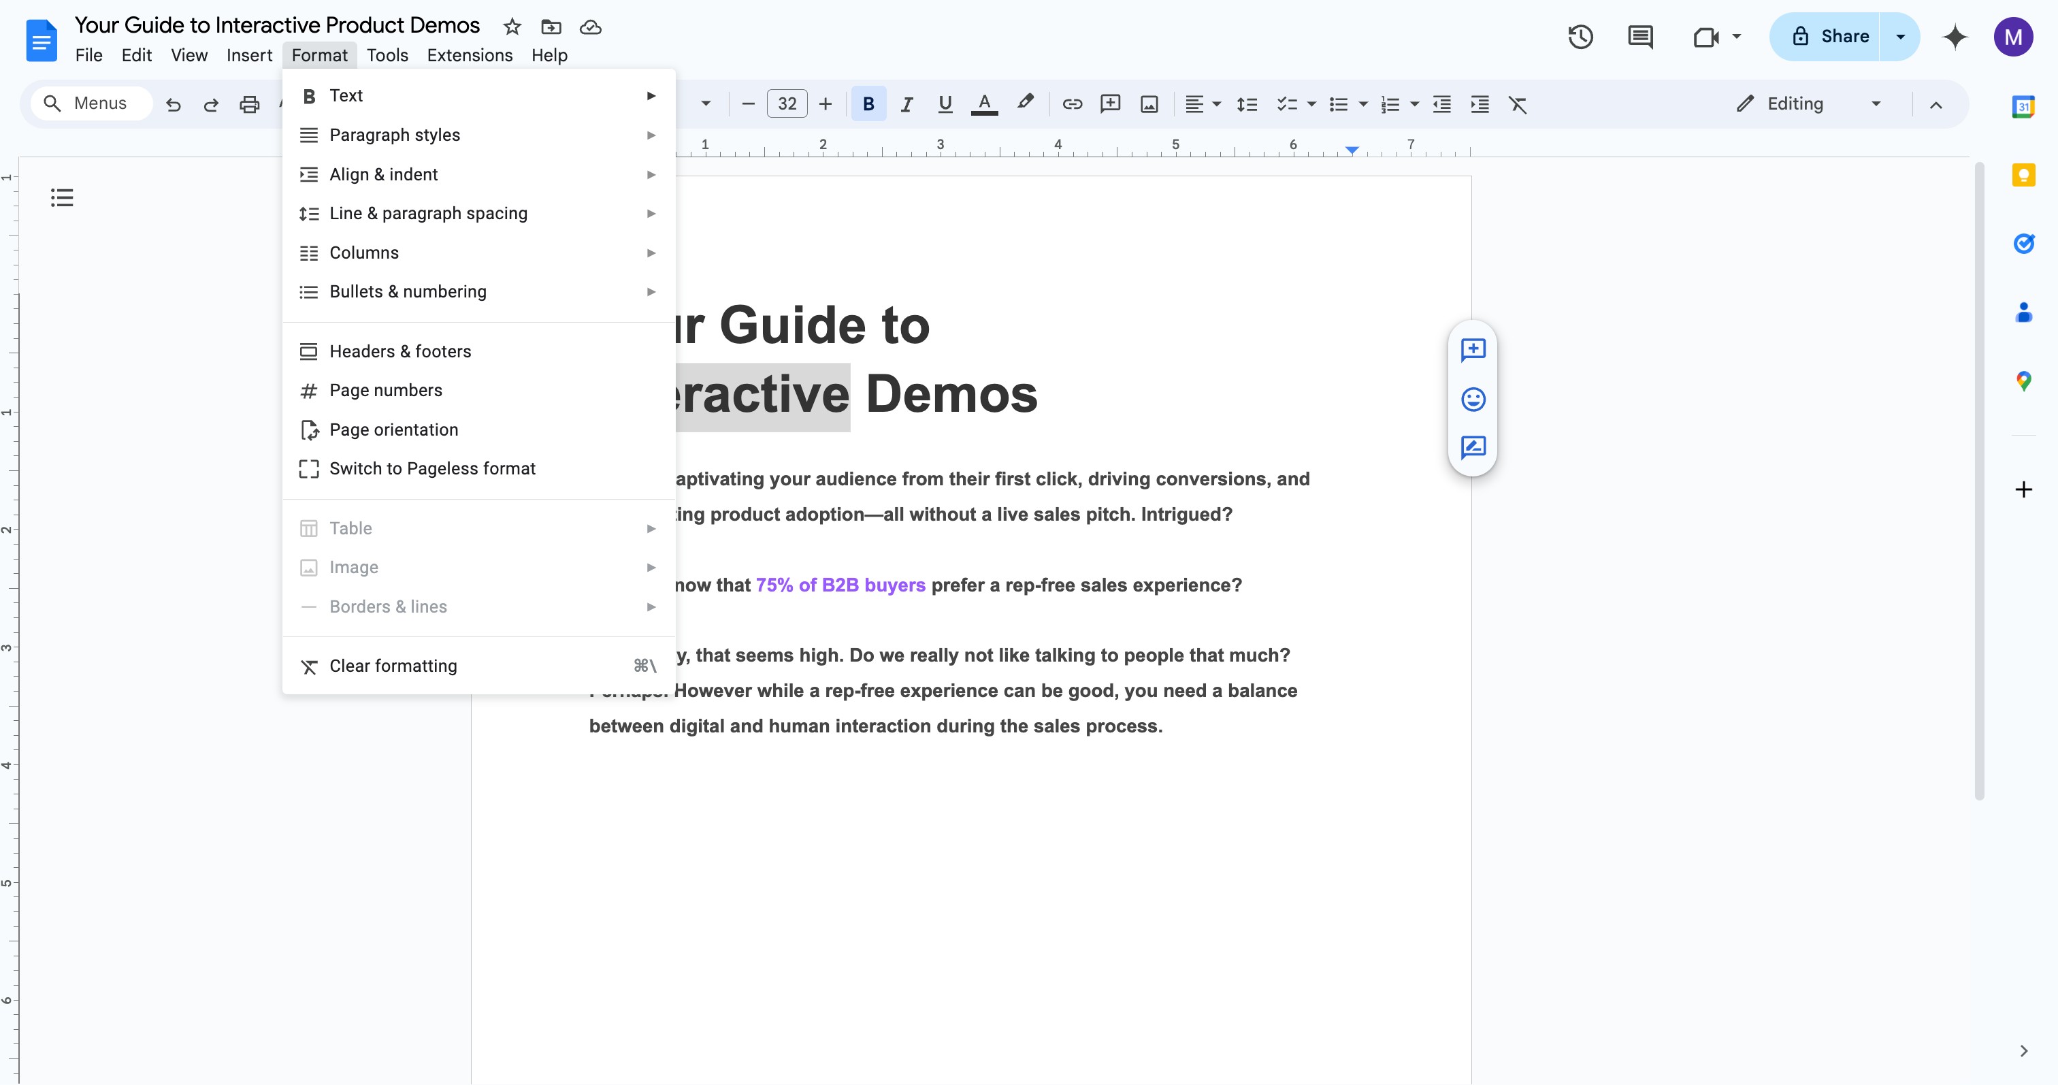Viewport: 2058px width, 1085px height.
Task: Follow the 75% of B2B buyers link
Action: [x=840, y=585]
